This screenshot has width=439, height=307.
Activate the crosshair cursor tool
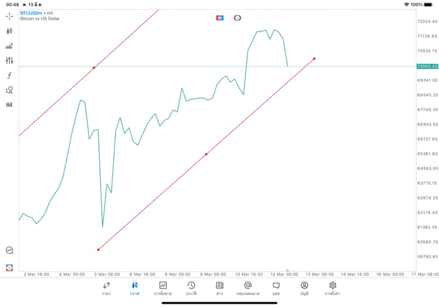10,16
